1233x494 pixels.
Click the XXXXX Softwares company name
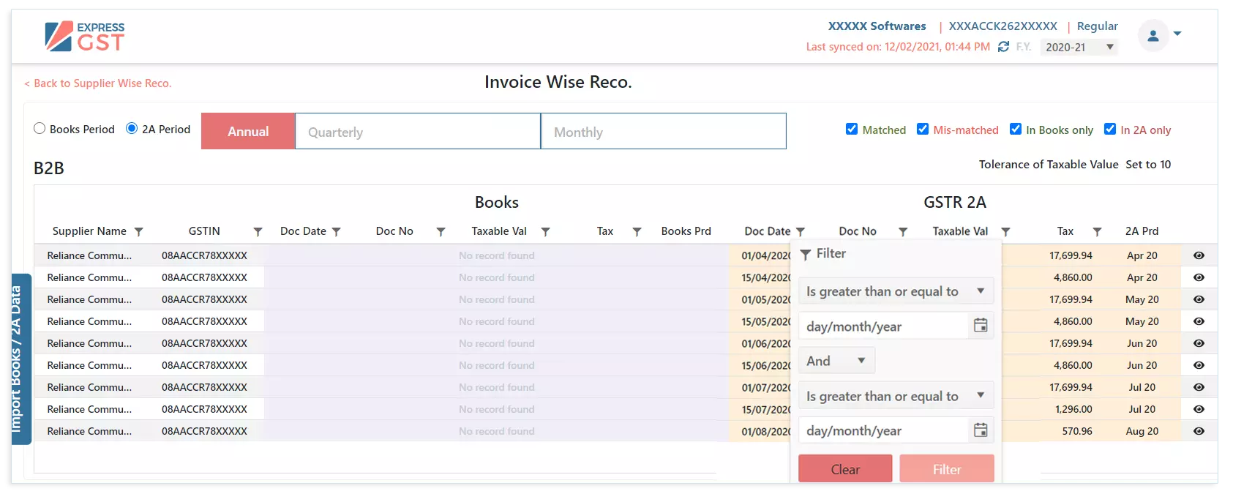coord(877,26)
